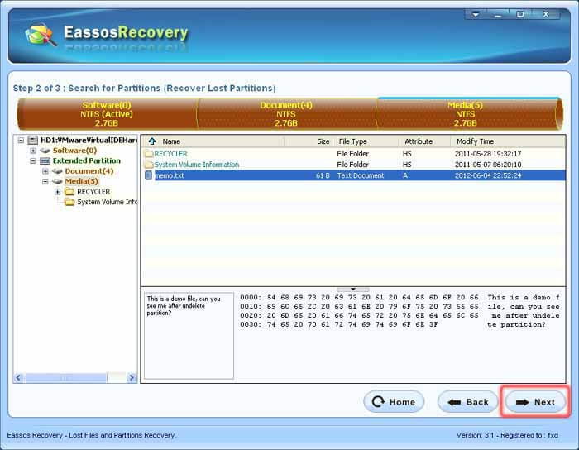Select Software(0) in the tree
The image size is (579, 450).
click(75, 151)
